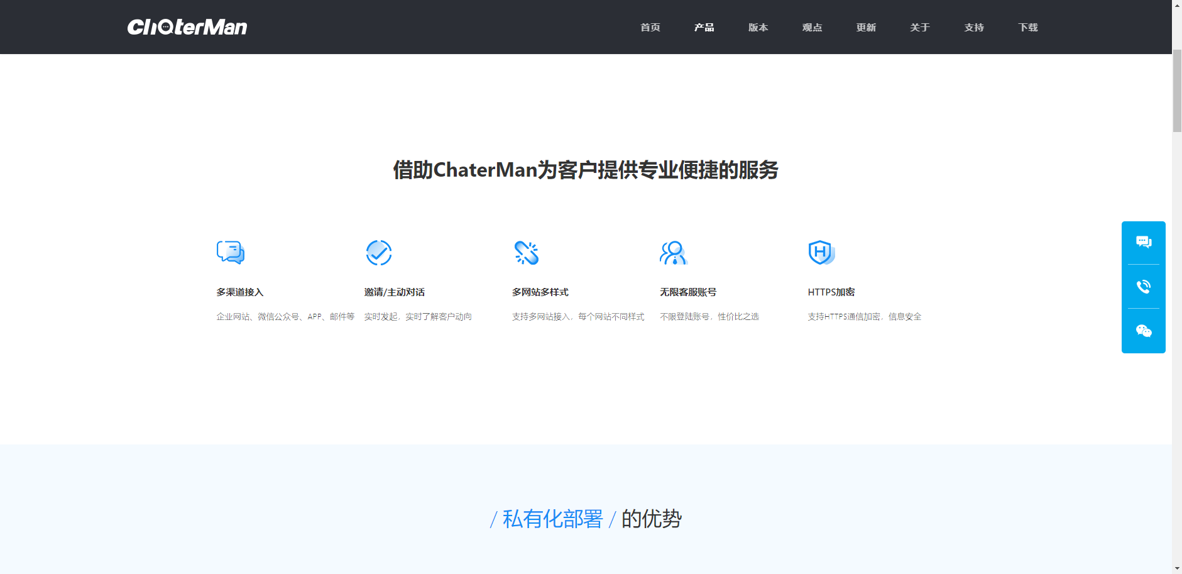The height and width of the screenshot is (574, 1182).
Task: Click the 的优势 heading text
Action: tap(652, 519)
